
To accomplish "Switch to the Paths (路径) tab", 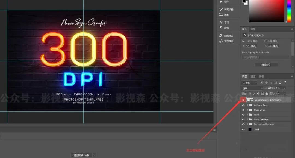I will [261, 76].
